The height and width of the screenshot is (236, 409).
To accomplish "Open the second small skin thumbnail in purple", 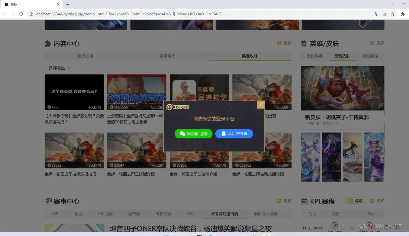I will (x=331, y=157).
